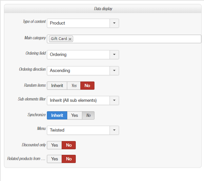
Task: Enable Discounted only with Yes
Action: coord(54,145)
